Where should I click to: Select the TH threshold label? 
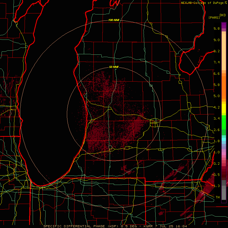coord(218,197)
